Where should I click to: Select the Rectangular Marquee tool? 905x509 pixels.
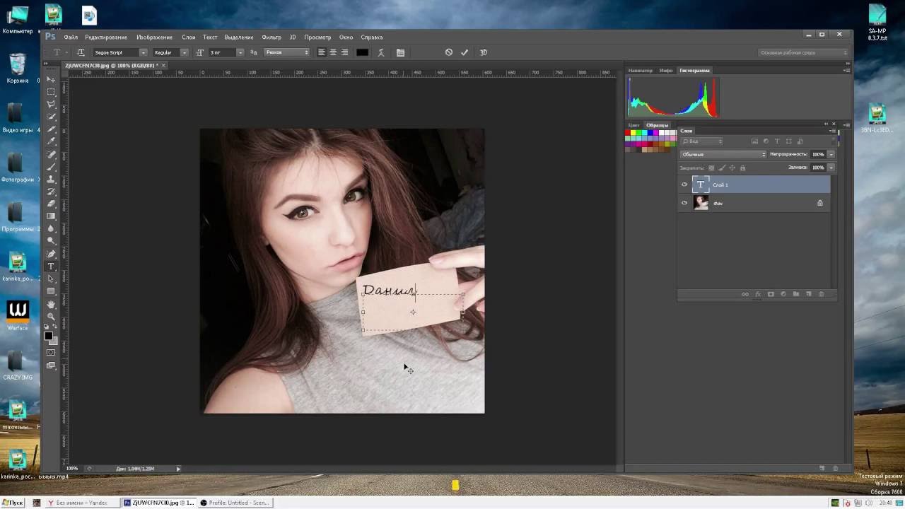click(51, 92)
